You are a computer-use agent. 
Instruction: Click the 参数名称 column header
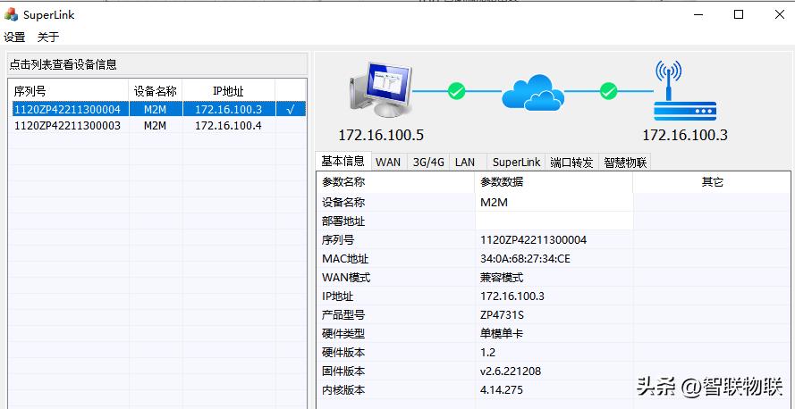395,183
